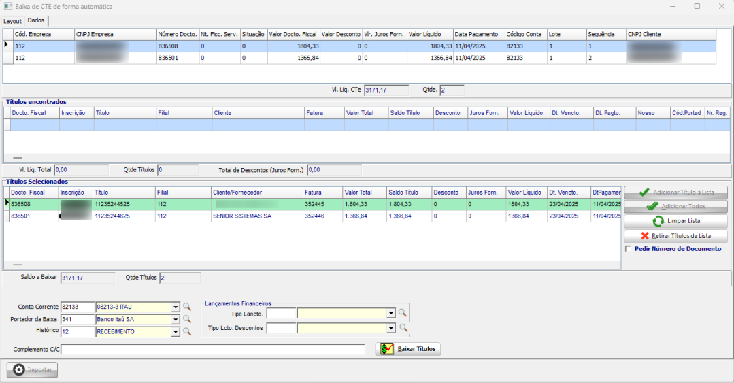Select the Dados tab
The image size is (734, 383).
coord(36,21)
